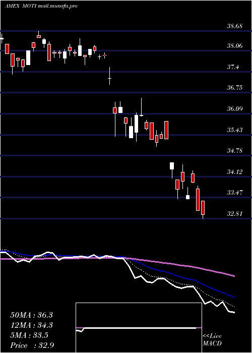The height and width of the screenshot is (353, 252).
Task: Click the 36.09 price axis label
Action: tap(234, 109)
